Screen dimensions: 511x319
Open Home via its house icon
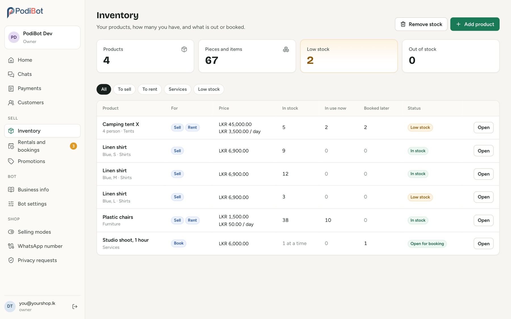(11, 60)
